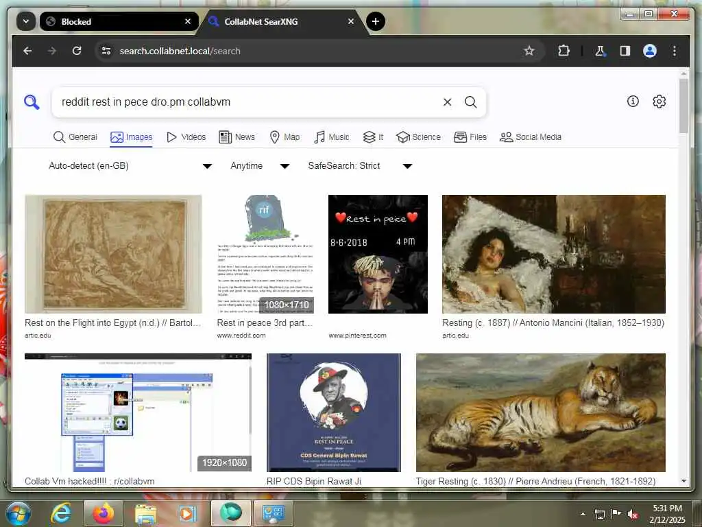The image size is (702, 527).
Task: Open the SearXNG about info page
Action: click(633, 102)
